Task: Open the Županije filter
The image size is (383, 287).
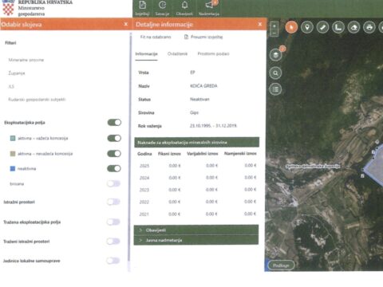Action: click(x=17, y=73)
